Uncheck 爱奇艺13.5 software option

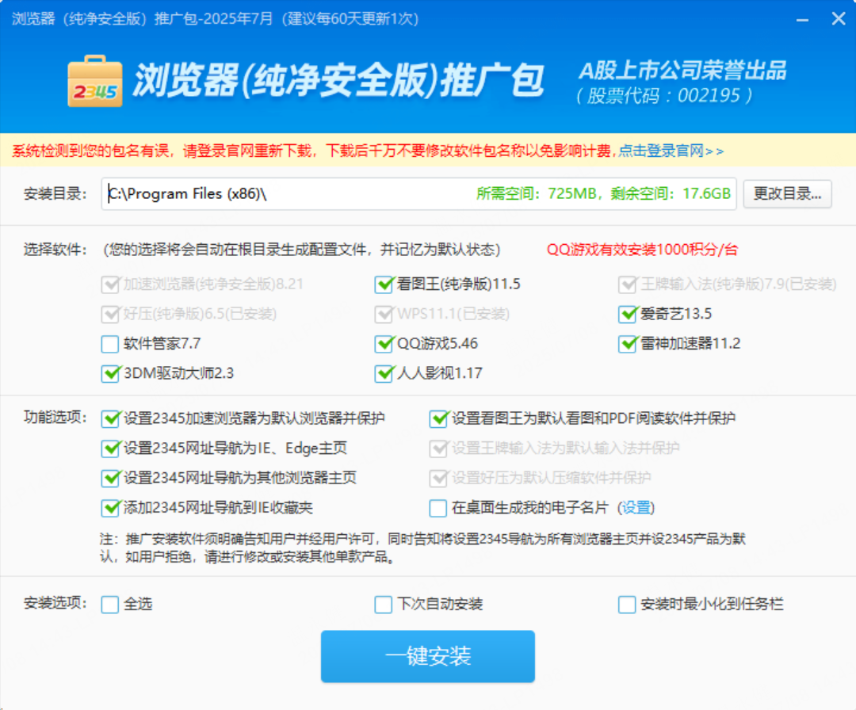point(627,314)
